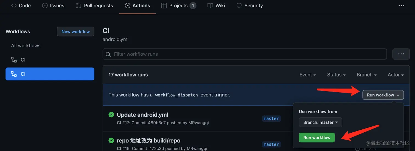Expand the Branch filter dropdown

click(x=366, y=75)
